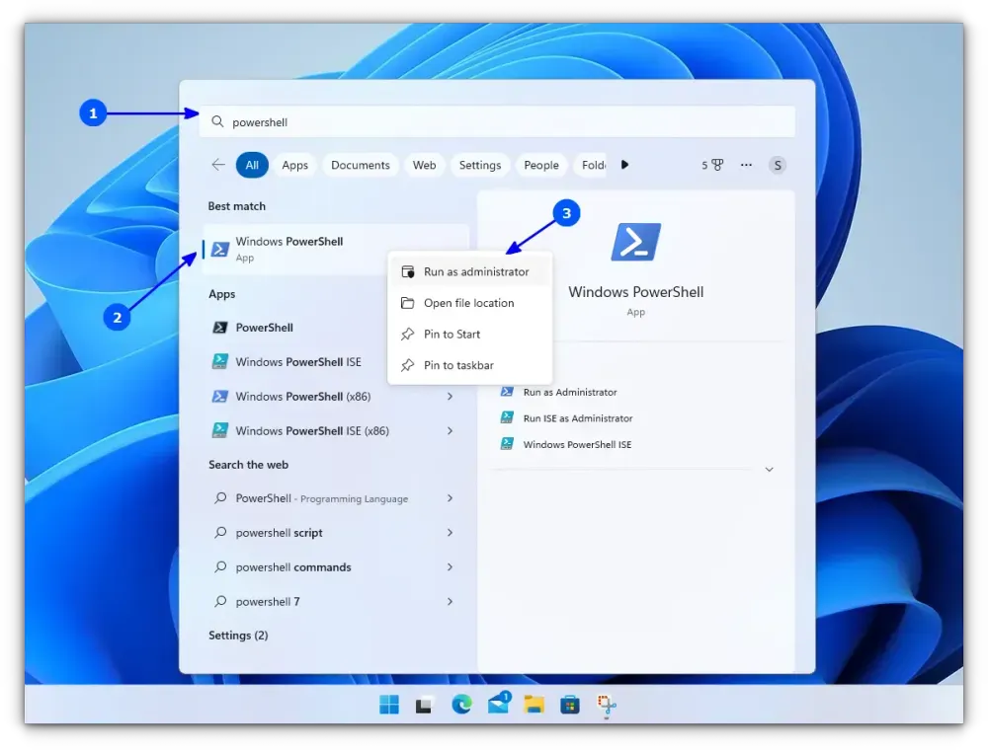Click the folder icon beside Open file location
Image resolution: width=988 pixels, height=750 pixels.
[408, 303]
